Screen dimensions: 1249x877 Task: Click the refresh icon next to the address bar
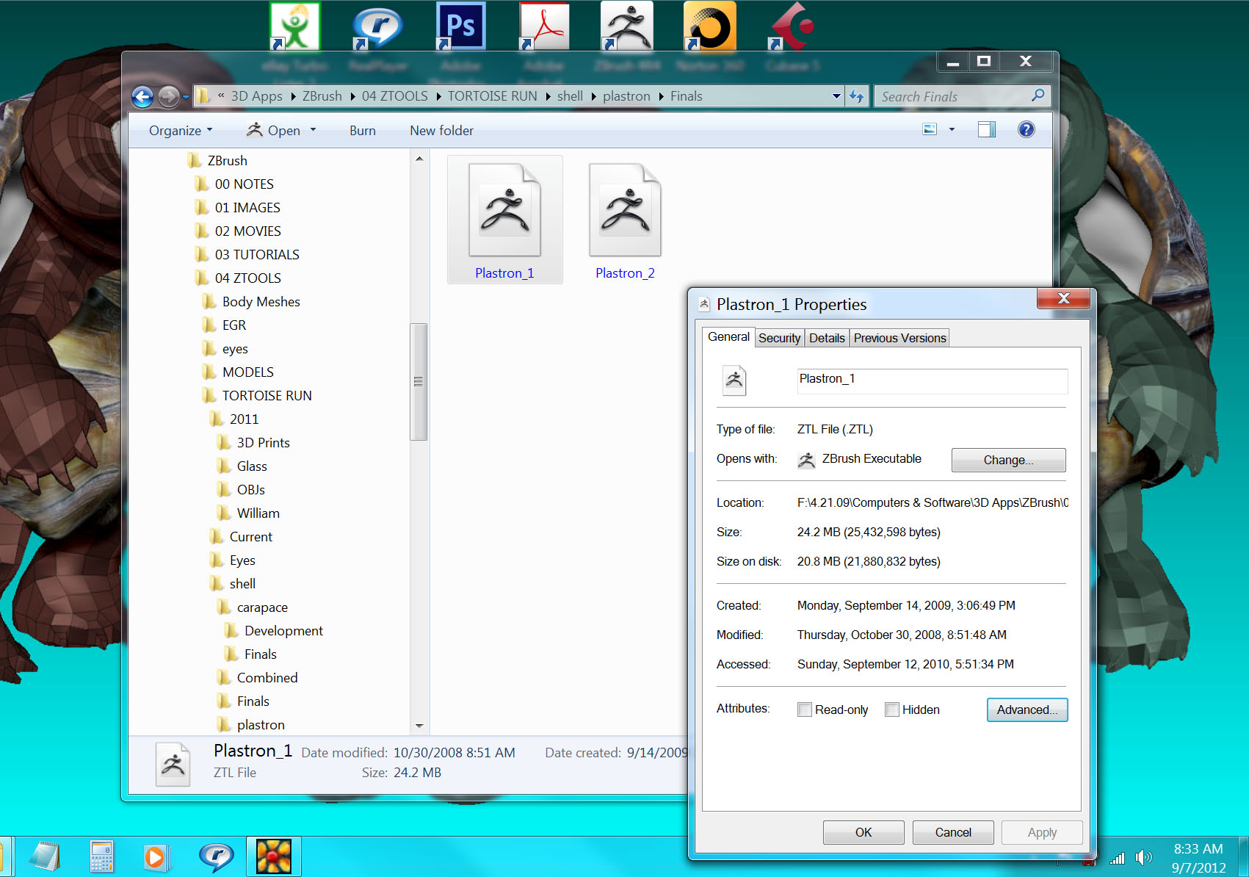(857, 95)
